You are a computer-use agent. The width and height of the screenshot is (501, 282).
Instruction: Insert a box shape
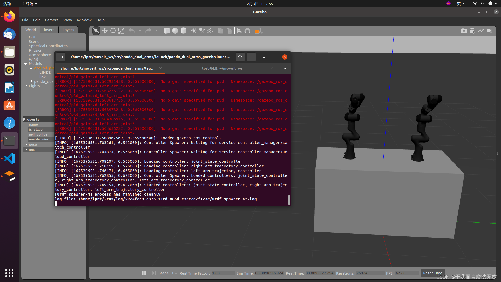point(166,31)
